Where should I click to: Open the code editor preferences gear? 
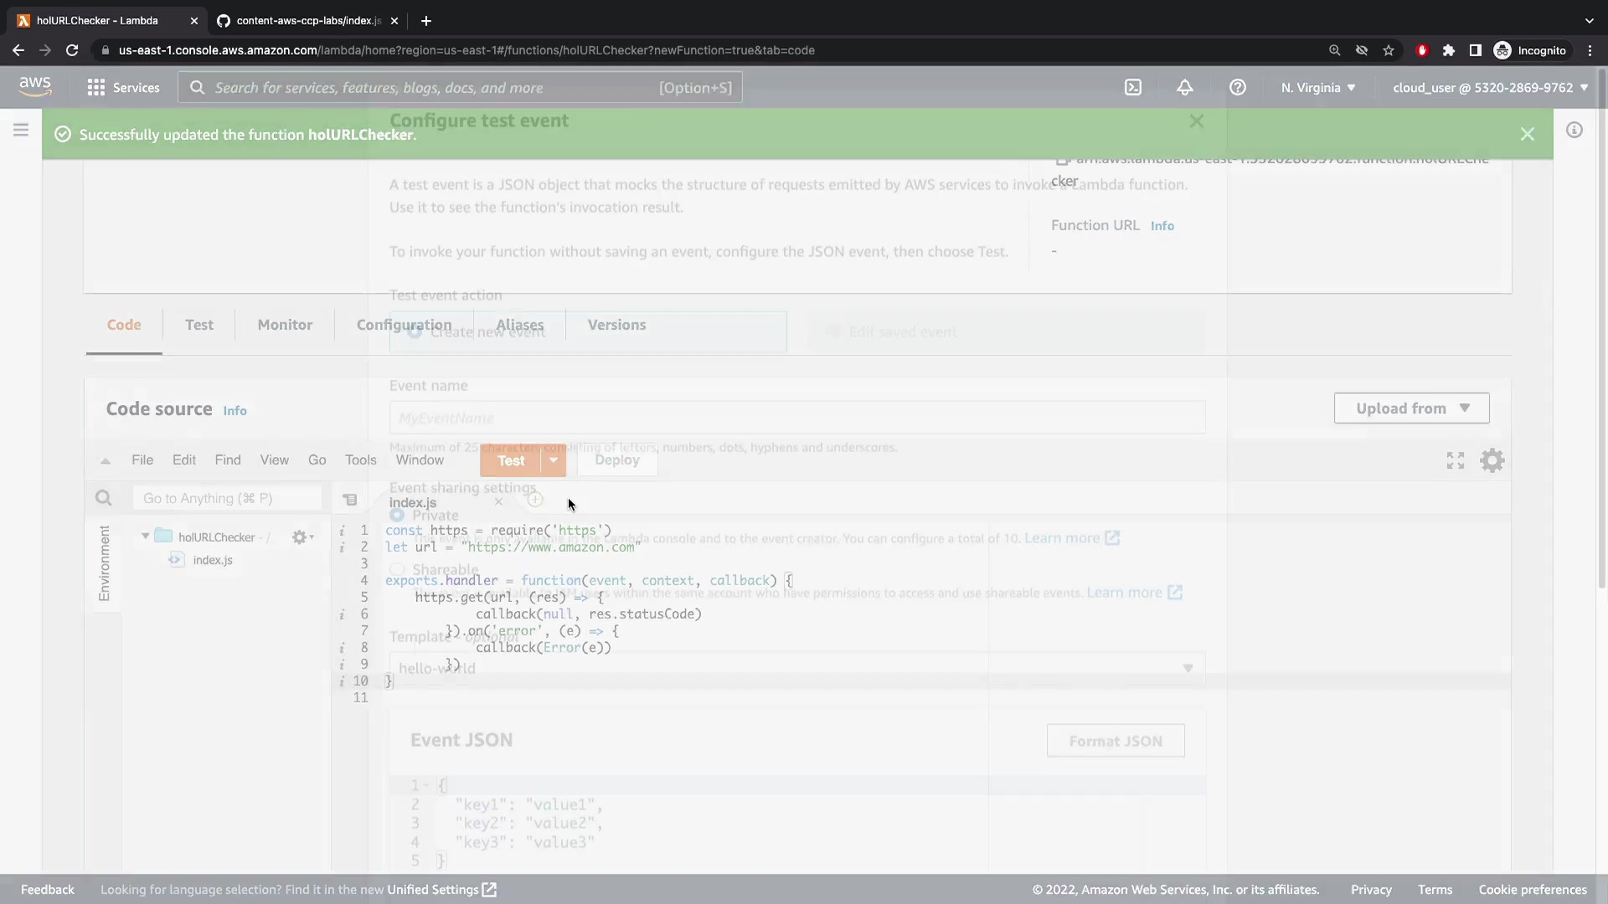pos(1492,460)
